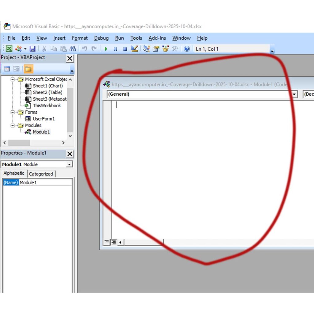Open the Module1 properties object dropdown
Viewport: 314px width, 314px height.
point(70,164)
